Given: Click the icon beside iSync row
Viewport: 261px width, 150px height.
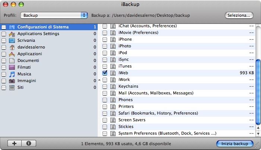Looking at the screenshot, I should [x=113, y=59].
